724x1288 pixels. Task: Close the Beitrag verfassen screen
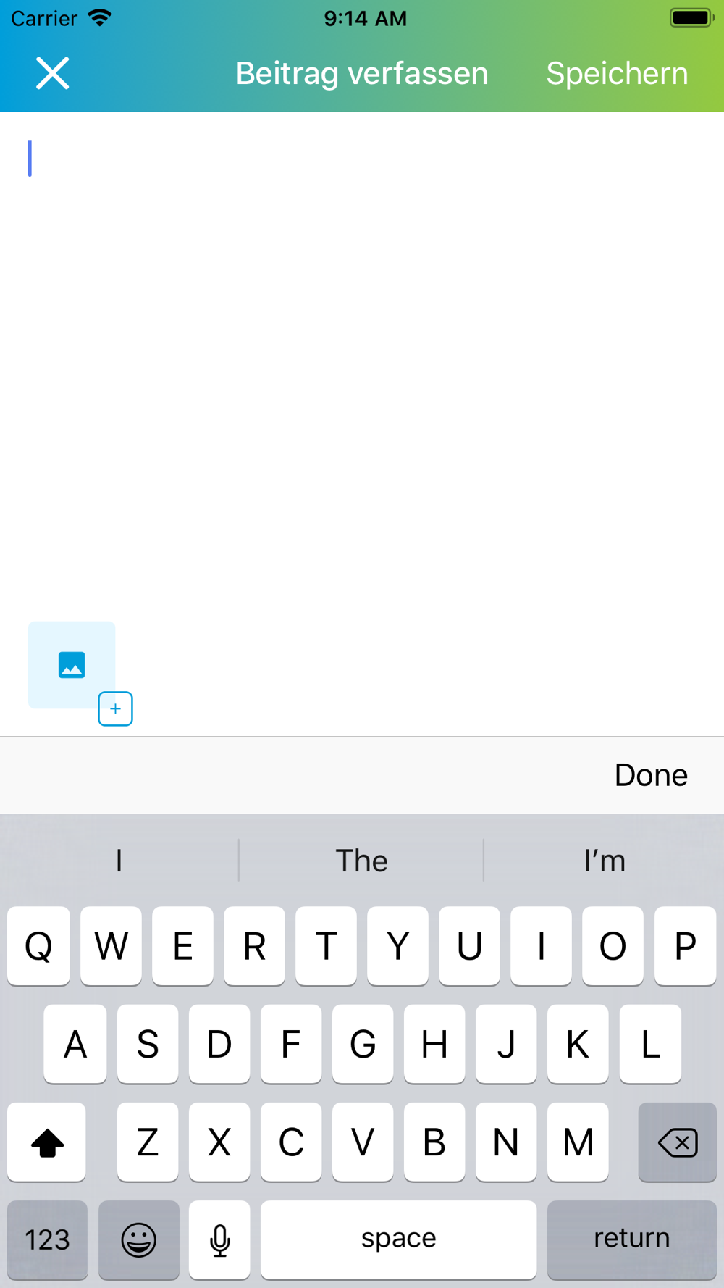[x=52, y=73]
